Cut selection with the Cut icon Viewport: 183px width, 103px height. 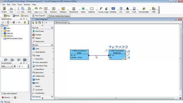click(x=18, y=10)
